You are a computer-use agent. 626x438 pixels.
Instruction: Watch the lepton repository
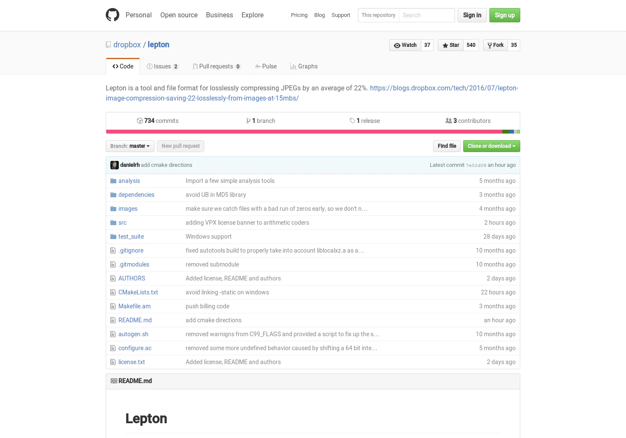tap(405, 45)
